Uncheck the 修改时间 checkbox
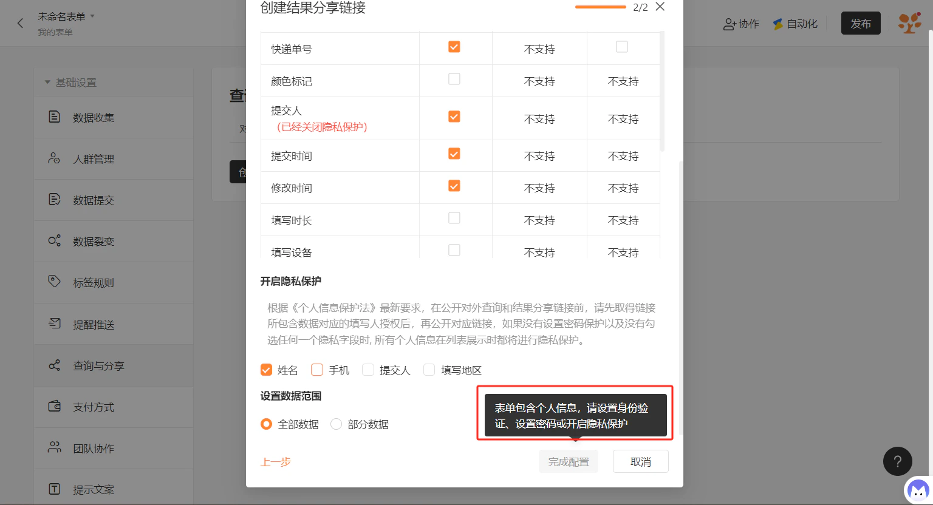Viewport: 933px width, 505px height. pos(454,186)
